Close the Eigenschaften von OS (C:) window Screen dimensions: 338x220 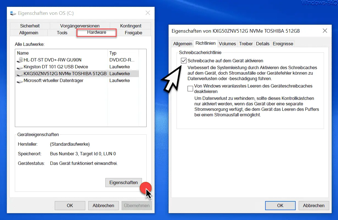click(x=148, y=13)
